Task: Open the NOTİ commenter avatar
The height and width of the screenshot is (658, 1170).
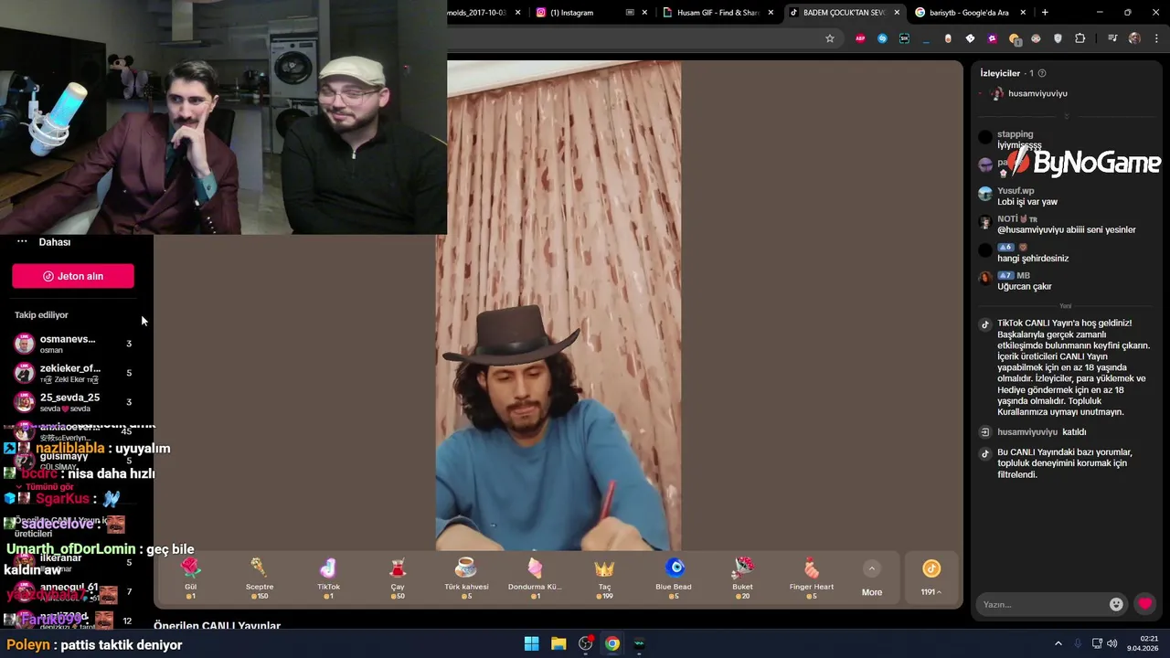Action: [x=984, y=222]
